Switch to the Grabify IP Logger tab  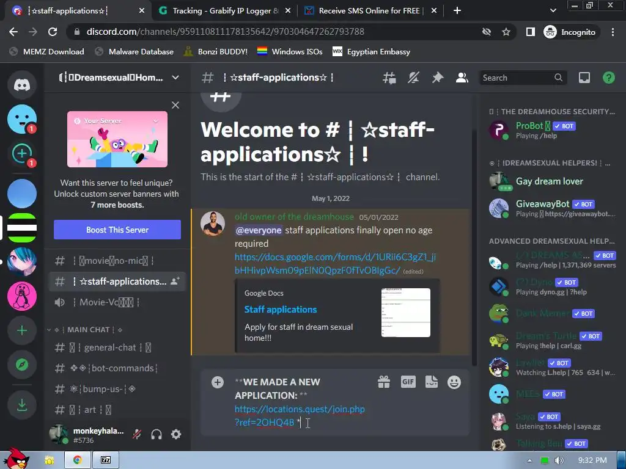pyautogui.click(x=225, y=11)
